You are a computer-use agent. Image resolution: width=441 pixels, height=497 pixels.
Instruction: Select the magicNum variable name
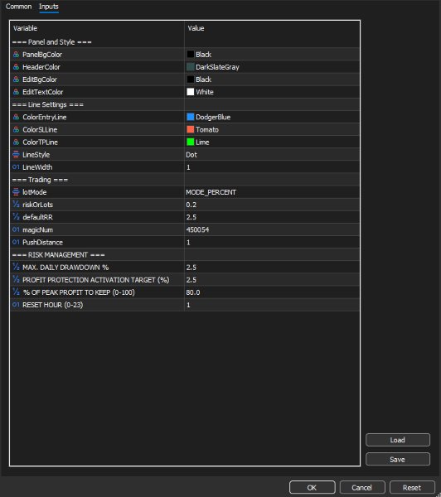coord(38,229)
